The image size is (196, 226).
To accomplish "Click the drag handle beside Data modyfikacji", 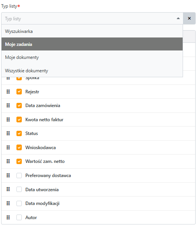I will point(8,203).
